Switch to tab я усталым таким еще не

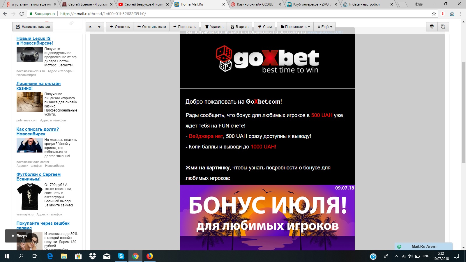[31, 4]
